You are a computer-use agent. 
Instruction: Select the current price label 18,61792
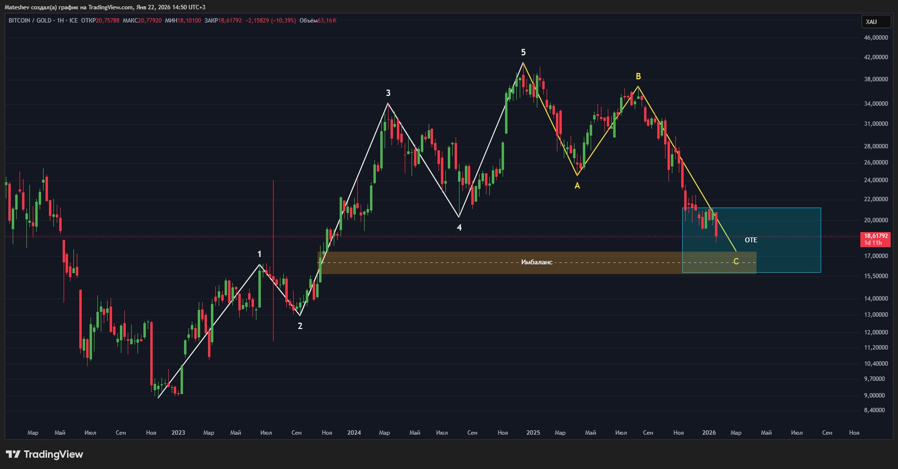875,236
